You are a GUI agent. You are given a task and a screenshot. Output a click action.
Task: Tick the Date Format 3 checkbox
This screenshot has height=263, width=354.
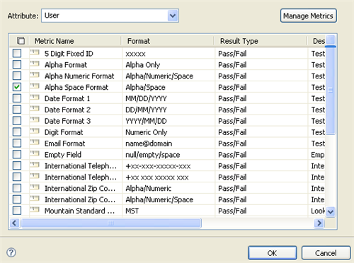pyautogui.click(x=17, y=121)
